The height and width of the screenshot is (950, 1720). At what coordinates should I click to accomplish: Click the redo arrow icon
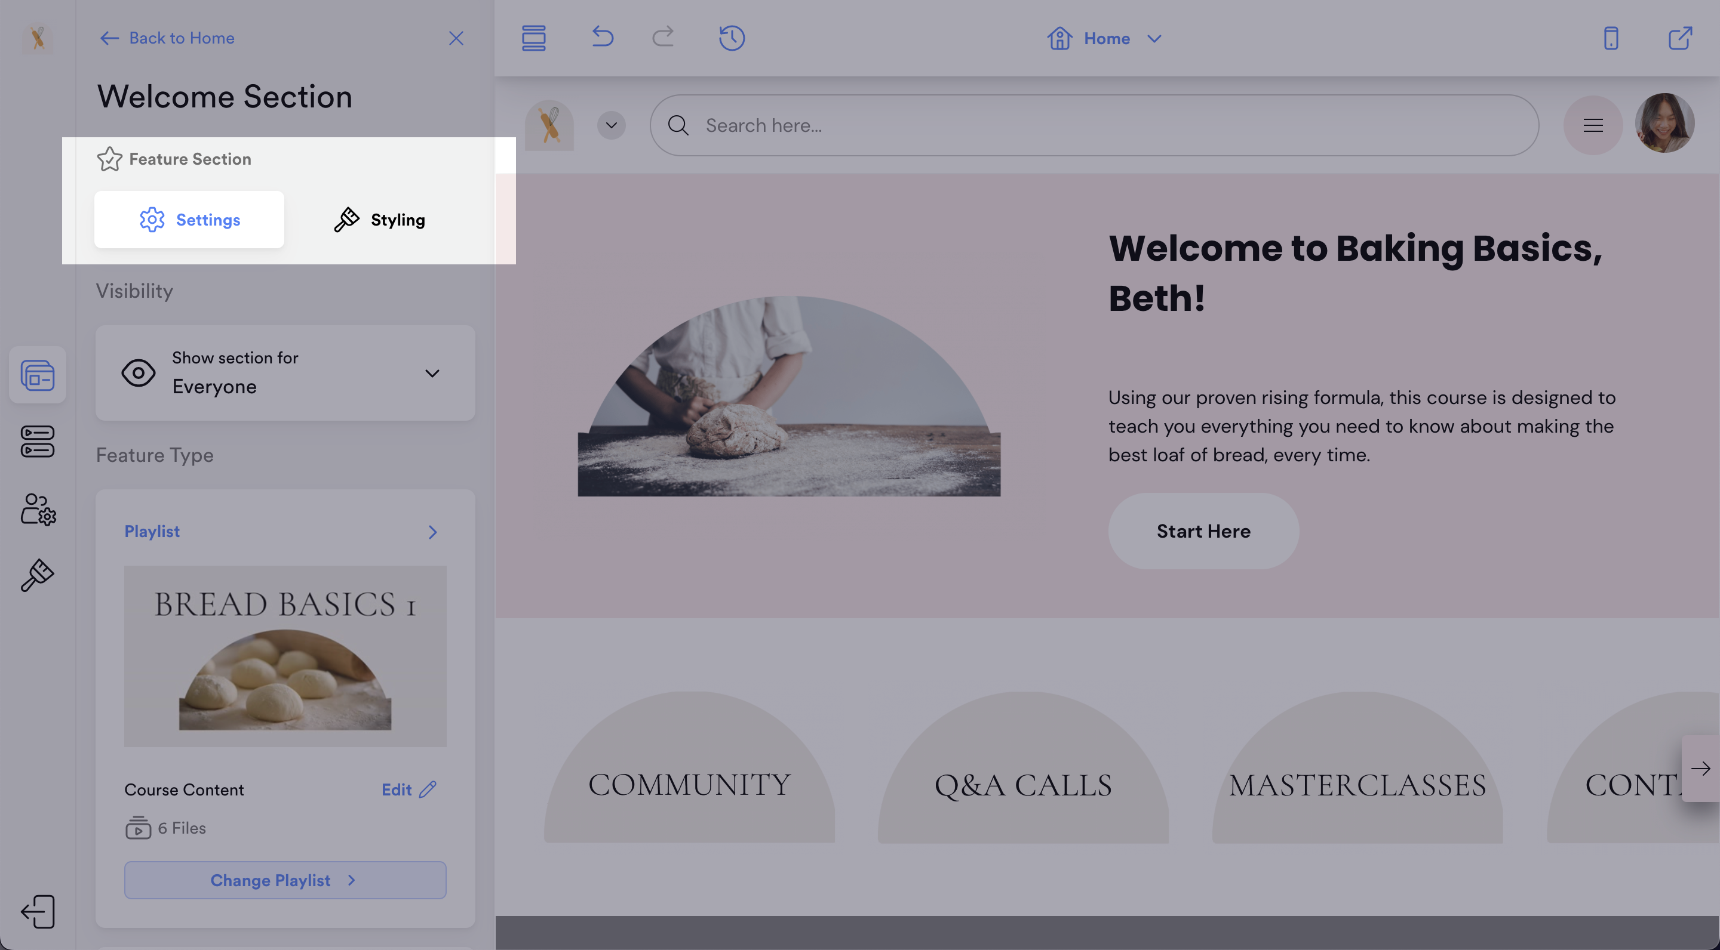[x=662, y=36]
